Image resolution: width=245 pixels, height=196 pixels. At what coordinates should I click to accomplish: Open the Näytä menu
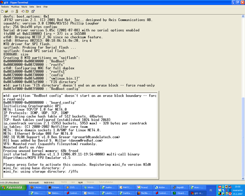tap(24, 7)
